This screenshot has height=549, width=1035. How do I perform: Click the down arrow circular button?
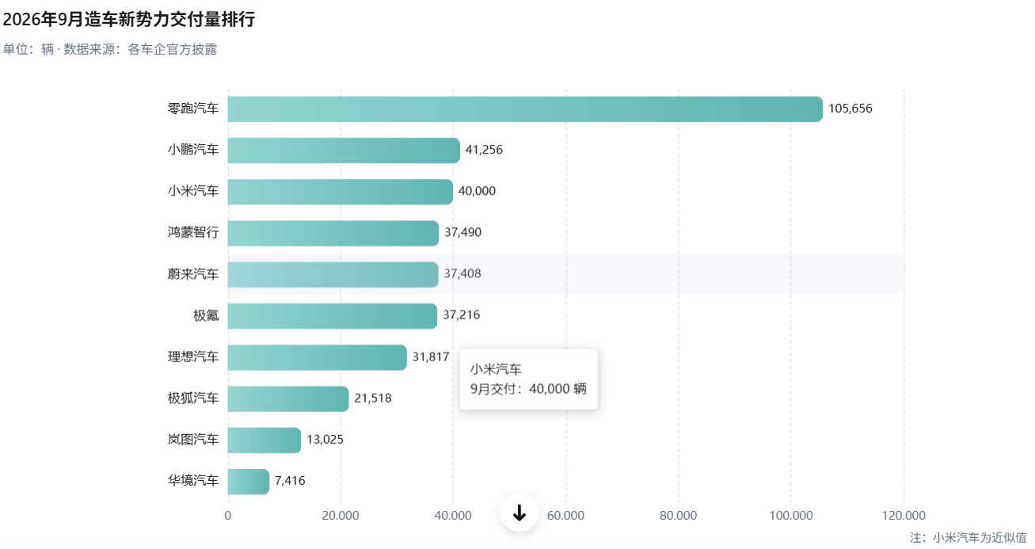click(519, 513)
